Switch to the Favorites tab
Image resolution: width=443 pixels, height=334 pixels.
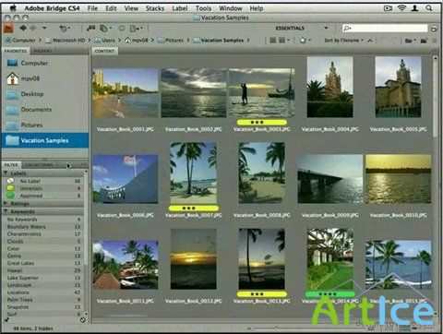16,51
